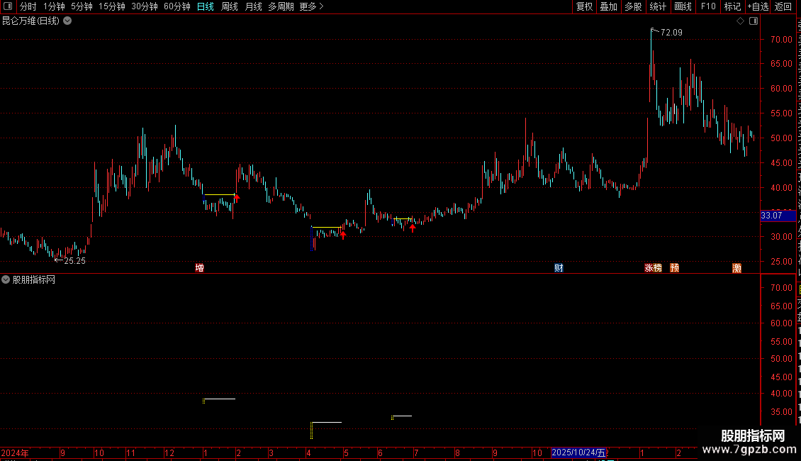This screenshot has height=461, width=801.
Task: Click the 增 event marker on the chart
Action: 200,268
